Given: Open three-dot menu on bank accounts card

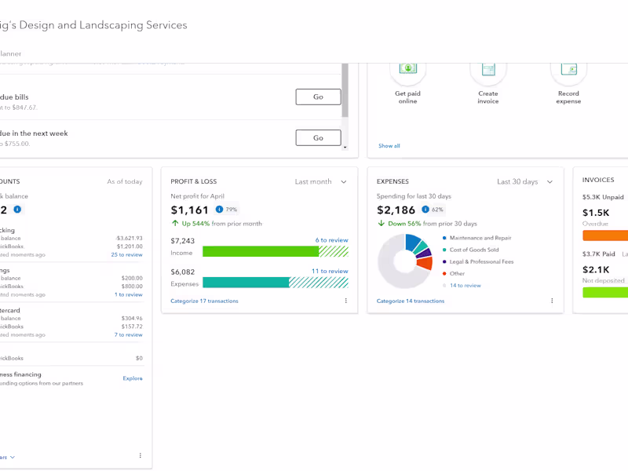Looking at the screenshot, I should [141, 455].
